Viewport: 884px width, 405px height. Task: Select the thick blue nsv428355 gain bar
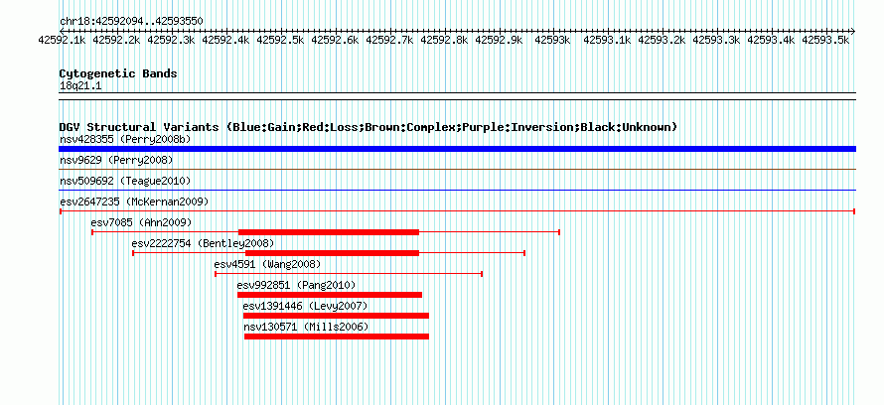point(457,149)
